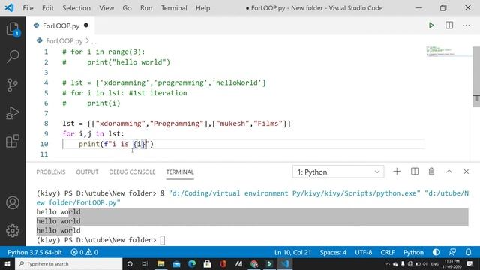Image resolution: width=480 pixels, height=270 pixels.
Task: Open the editor More Actions ellipsis
Action: (x=466, y=25)
